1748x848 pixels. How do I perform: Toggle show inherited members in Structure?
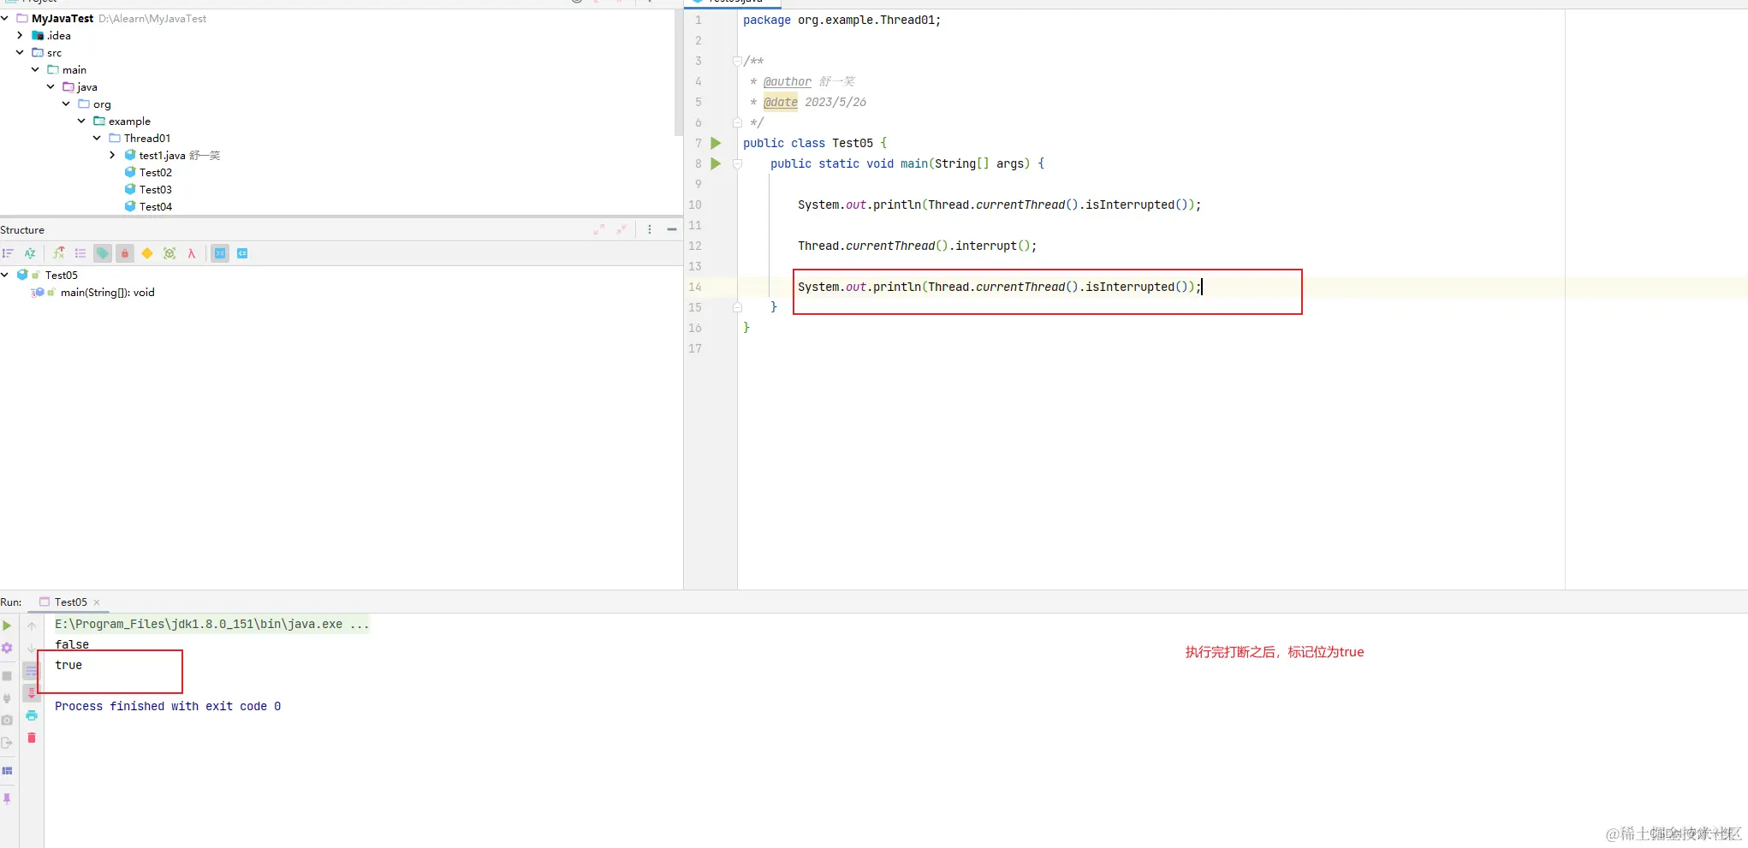point(58,253)
